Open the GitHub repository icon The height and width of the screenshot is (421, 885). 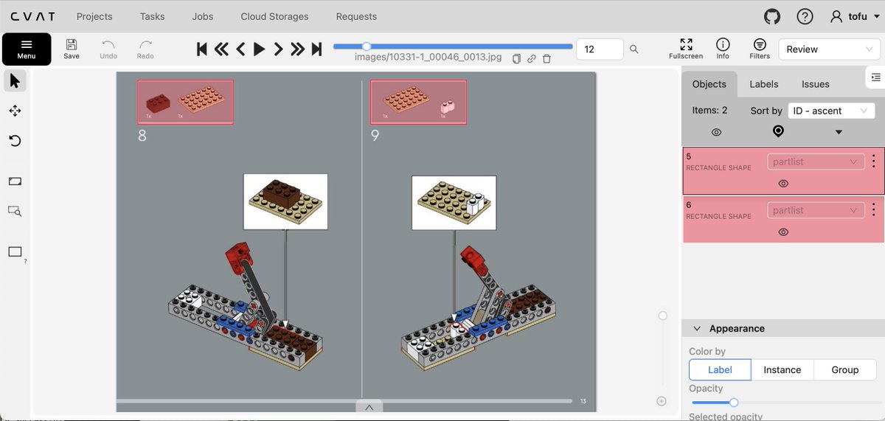pyautogui.click(x=772, y=16)
